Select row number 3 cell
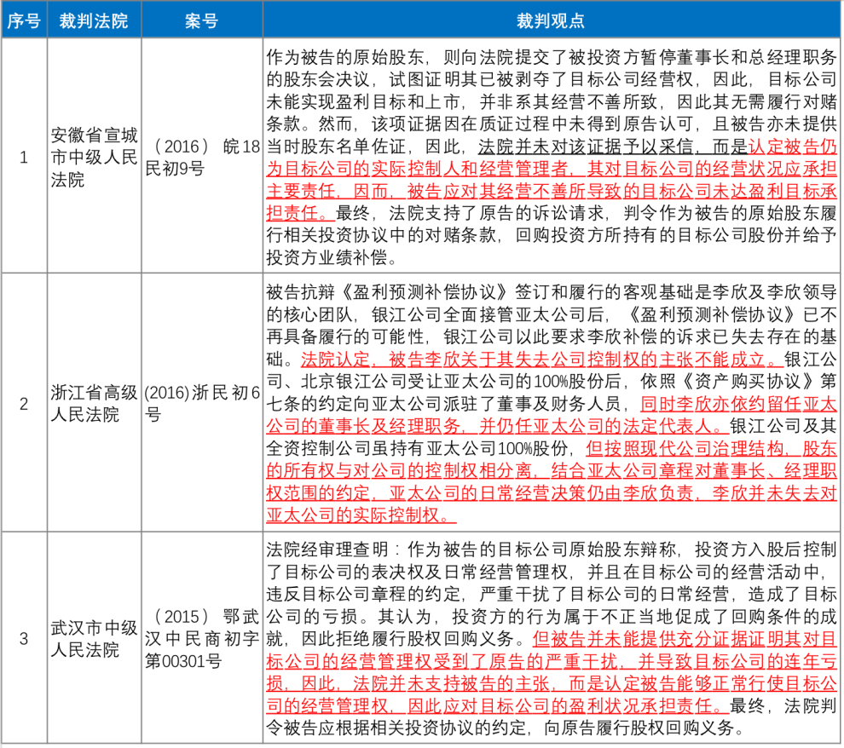844x748 pixels. click(23, 638)
